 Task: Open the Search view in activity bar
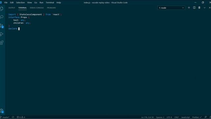click(x=2, y=17)
